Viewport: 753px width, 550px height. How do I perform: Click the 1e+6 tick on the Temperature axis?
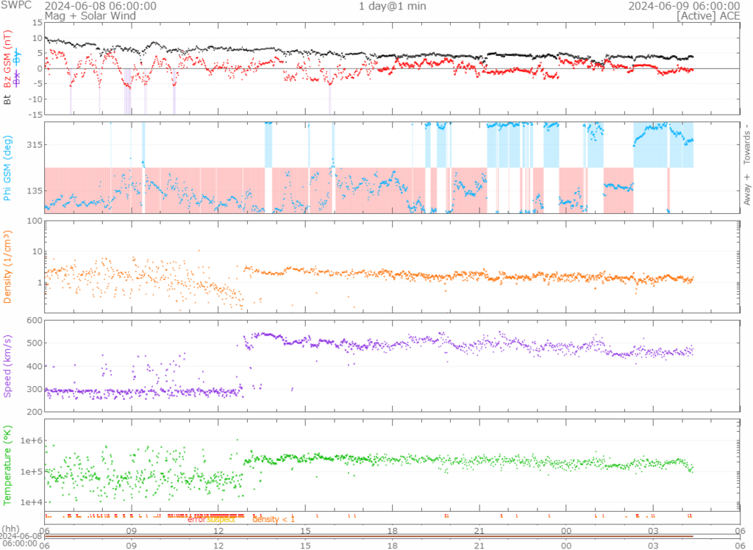point(31,440)
